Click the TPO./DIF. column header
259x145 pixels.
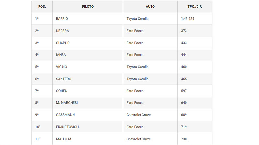195,6
